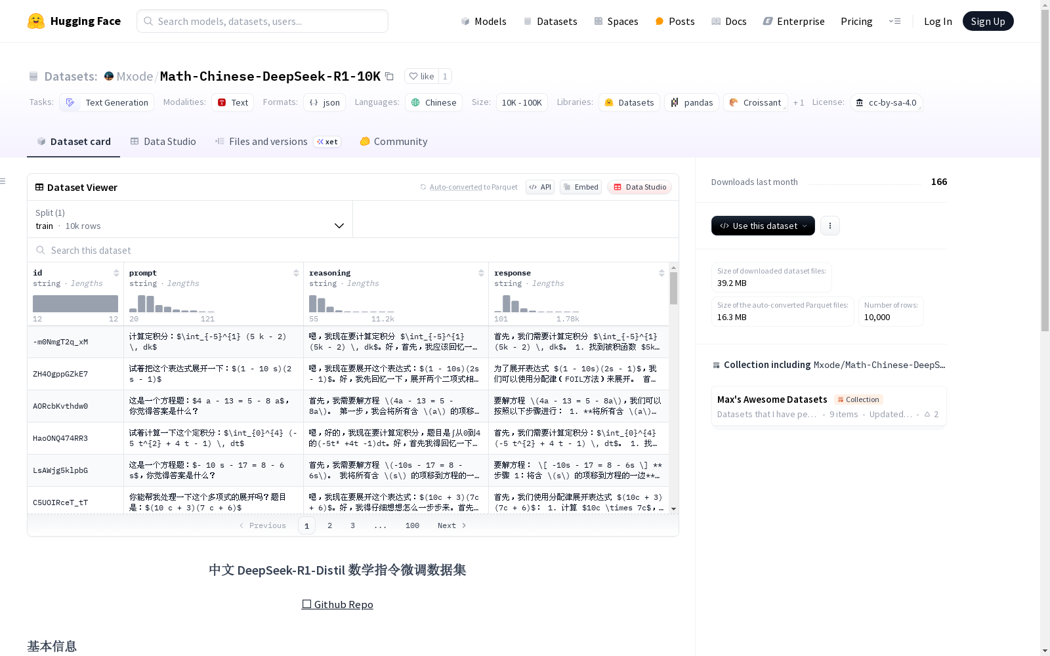Click the API button in Dataset Viewer
The image size is (1050, 656).
(540, 187)
